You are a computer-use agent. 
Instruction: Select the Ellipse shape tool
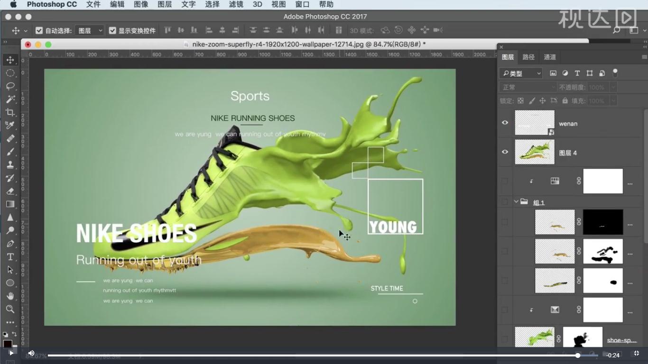[10, 283]
